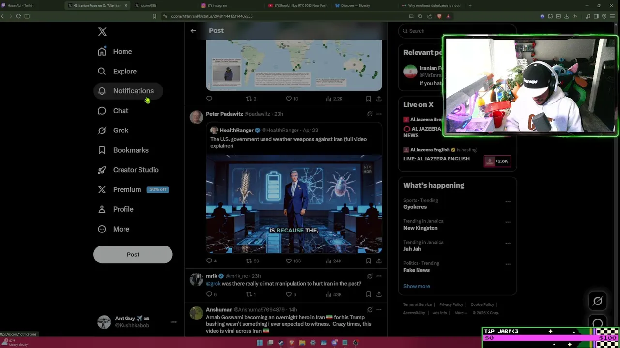Click the @grok mention in mrik's reply
The image size is (620, 348).
click(213, 284)
